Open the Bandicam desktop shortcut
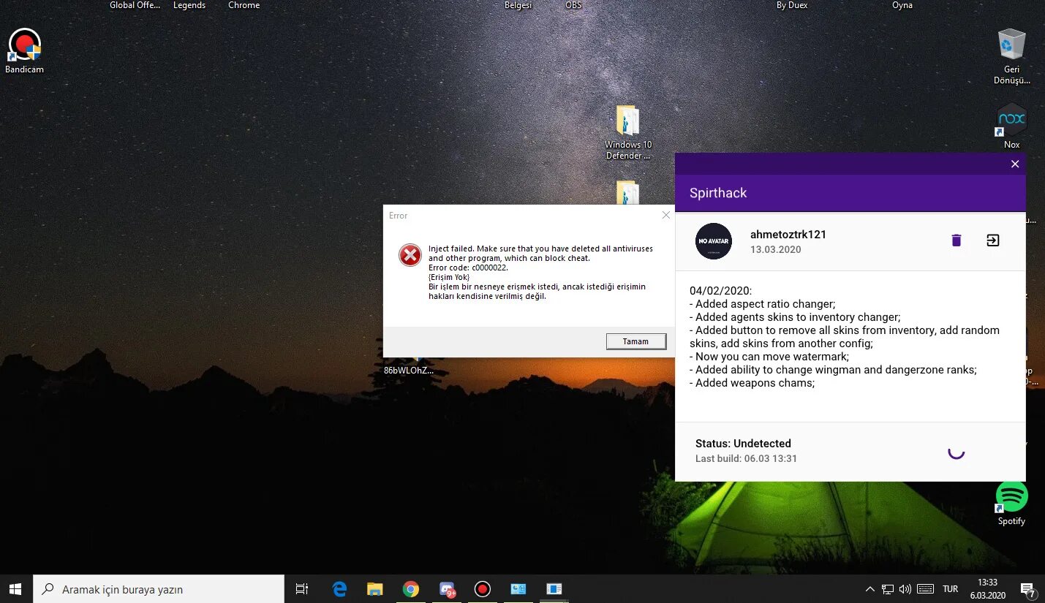This screenshot has width=1045, height=603. 24,51
